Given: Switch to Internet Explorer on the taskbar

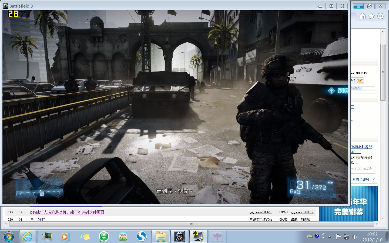Looking at the screenshot, I should click(27, 237).
